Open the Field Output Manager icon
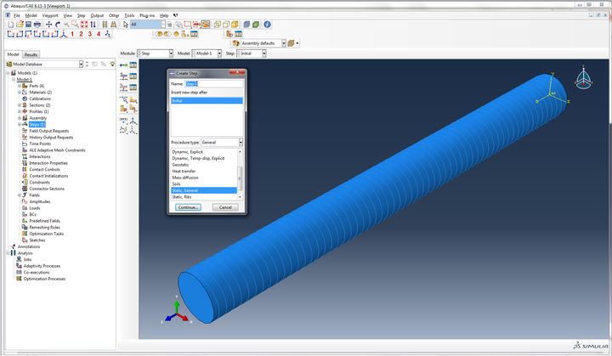Viewport: 612px width, 356px height. 133,76
